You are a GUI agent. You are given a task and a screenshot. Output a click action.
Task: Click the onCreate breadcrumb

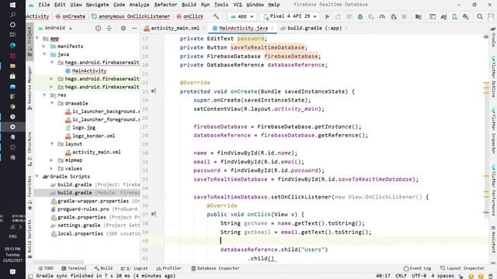point(71,16)
